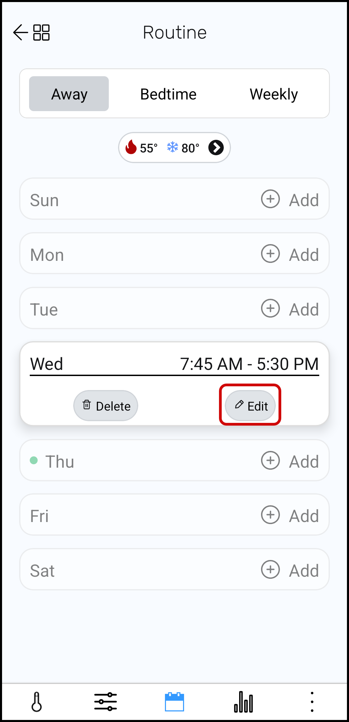Click the plus icon for Sunday
Image resolution: width=349 pixels, height=722 pixels.
coord(270,199)
